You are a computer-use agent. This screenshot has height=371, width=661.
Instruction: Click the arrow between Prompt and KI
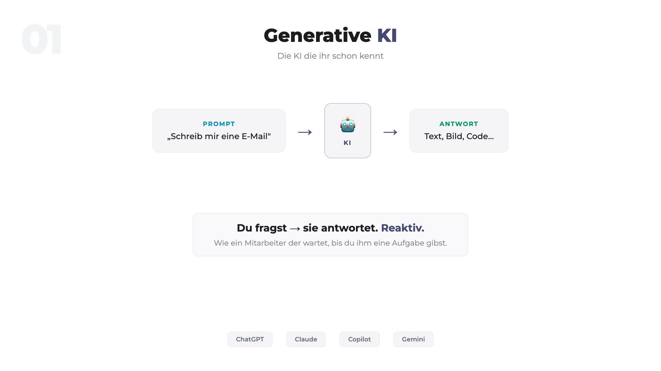[305, 132]
